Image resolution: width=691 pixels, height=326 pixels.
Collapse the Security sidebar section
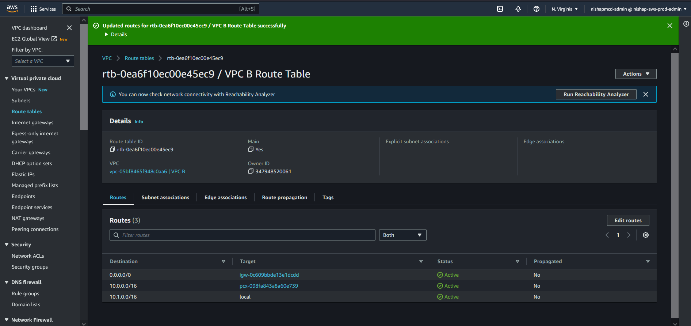point(7,244)
